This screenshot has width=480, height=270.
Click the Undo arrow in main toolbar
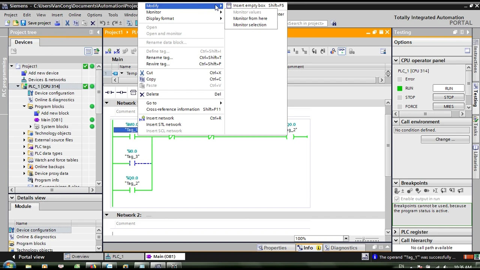pyautogui.click(x=102, y=23)
